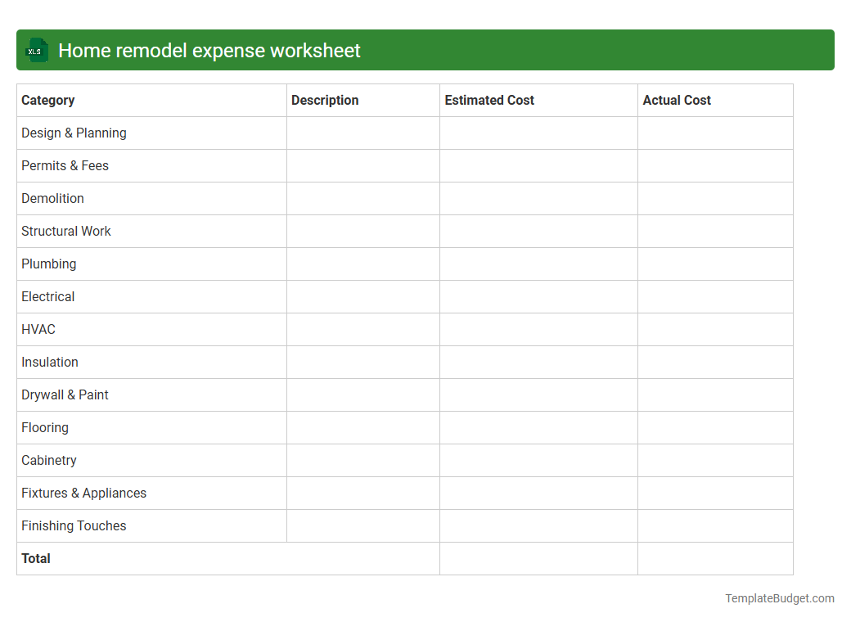This screenshot has height=622, width=851.
Task: Click the Drywall & Paint label
Action: [x=65, y=394]
